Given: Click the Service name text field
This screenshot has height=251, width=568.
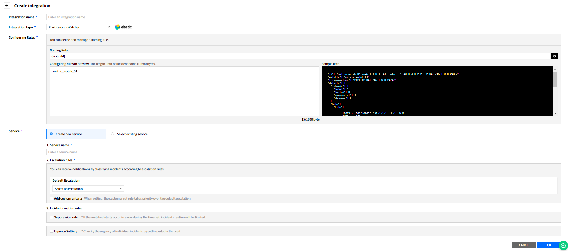Looking at the screenshot, I should click(138, 152).
